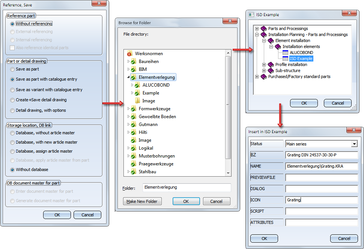Click the Example folder icon
The image size is (364, 249).
pyautogui.click(x=137, y=93)
